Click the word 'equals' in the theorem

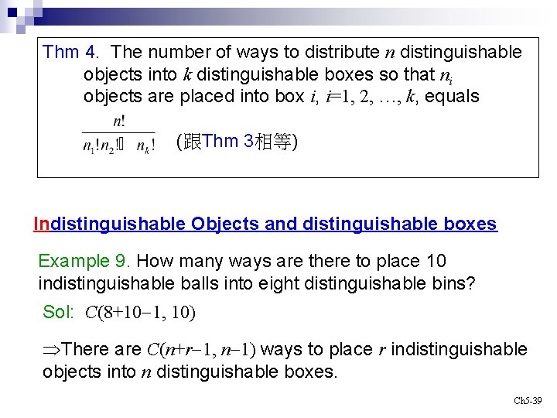tap(453, 97)
